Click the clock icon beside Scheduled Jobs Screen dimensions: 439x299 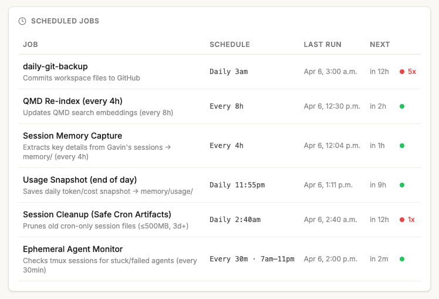pos(22,21)
